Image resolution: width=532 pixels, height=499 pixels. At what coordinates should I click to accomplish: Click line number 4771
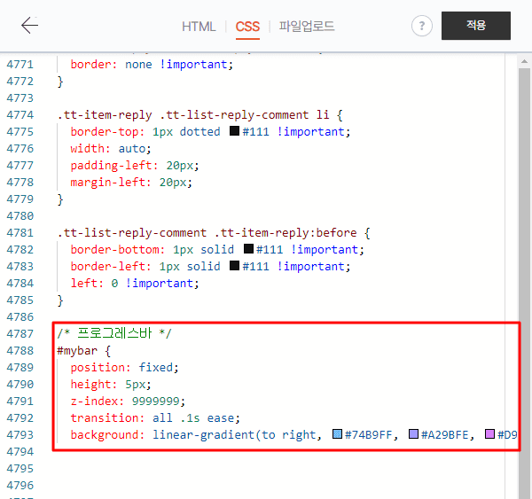20,65
